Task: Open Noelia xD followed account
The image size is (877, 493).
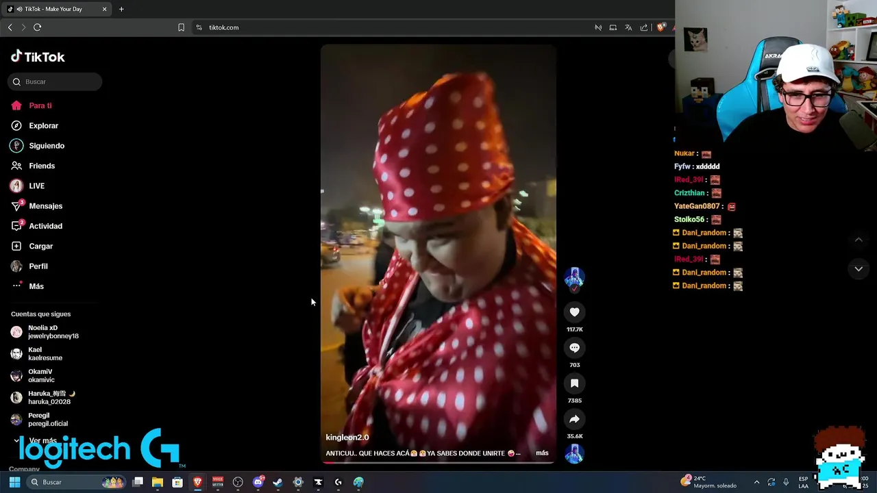Action: (x=45, y=332)
